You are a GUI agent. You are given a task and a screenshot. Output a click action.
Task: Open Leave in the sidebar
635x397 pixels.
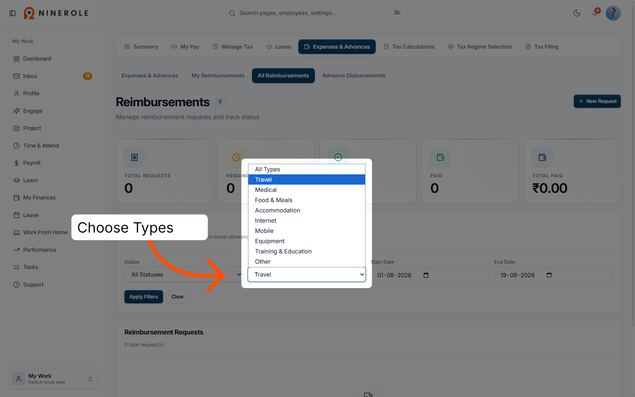click(53, 215)
